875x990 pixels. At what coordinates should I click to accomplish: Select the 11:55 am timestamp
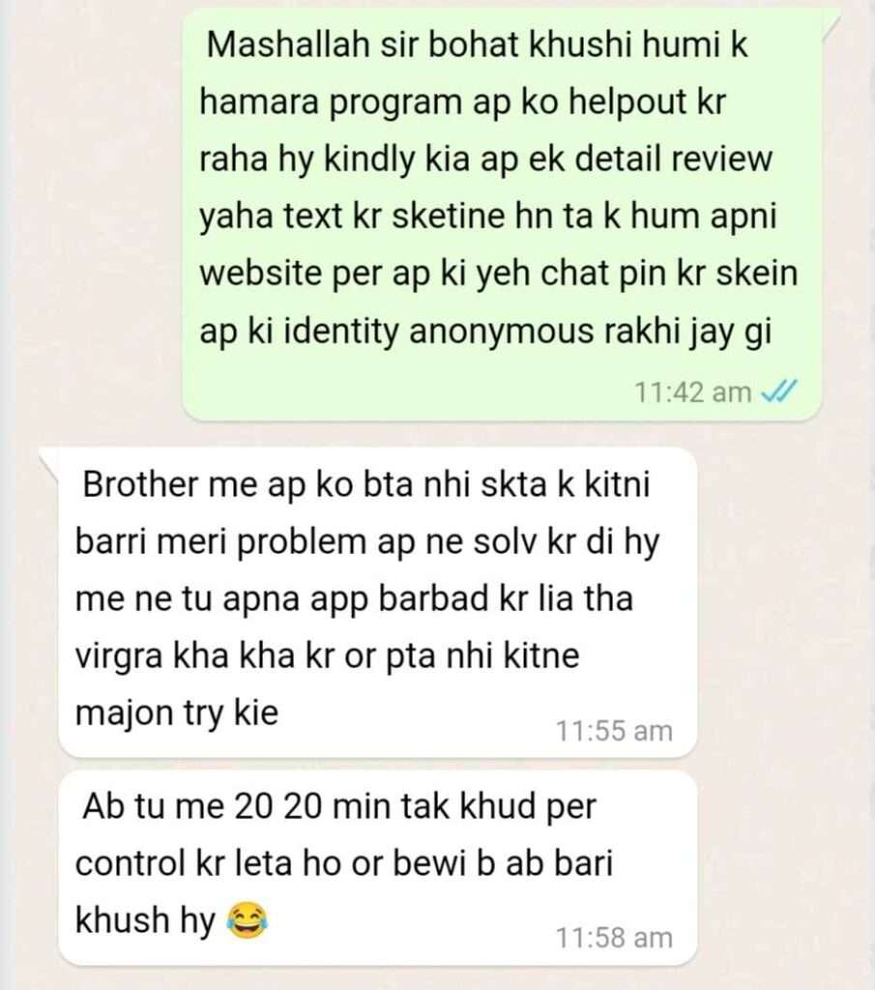(x=614, y=731)
